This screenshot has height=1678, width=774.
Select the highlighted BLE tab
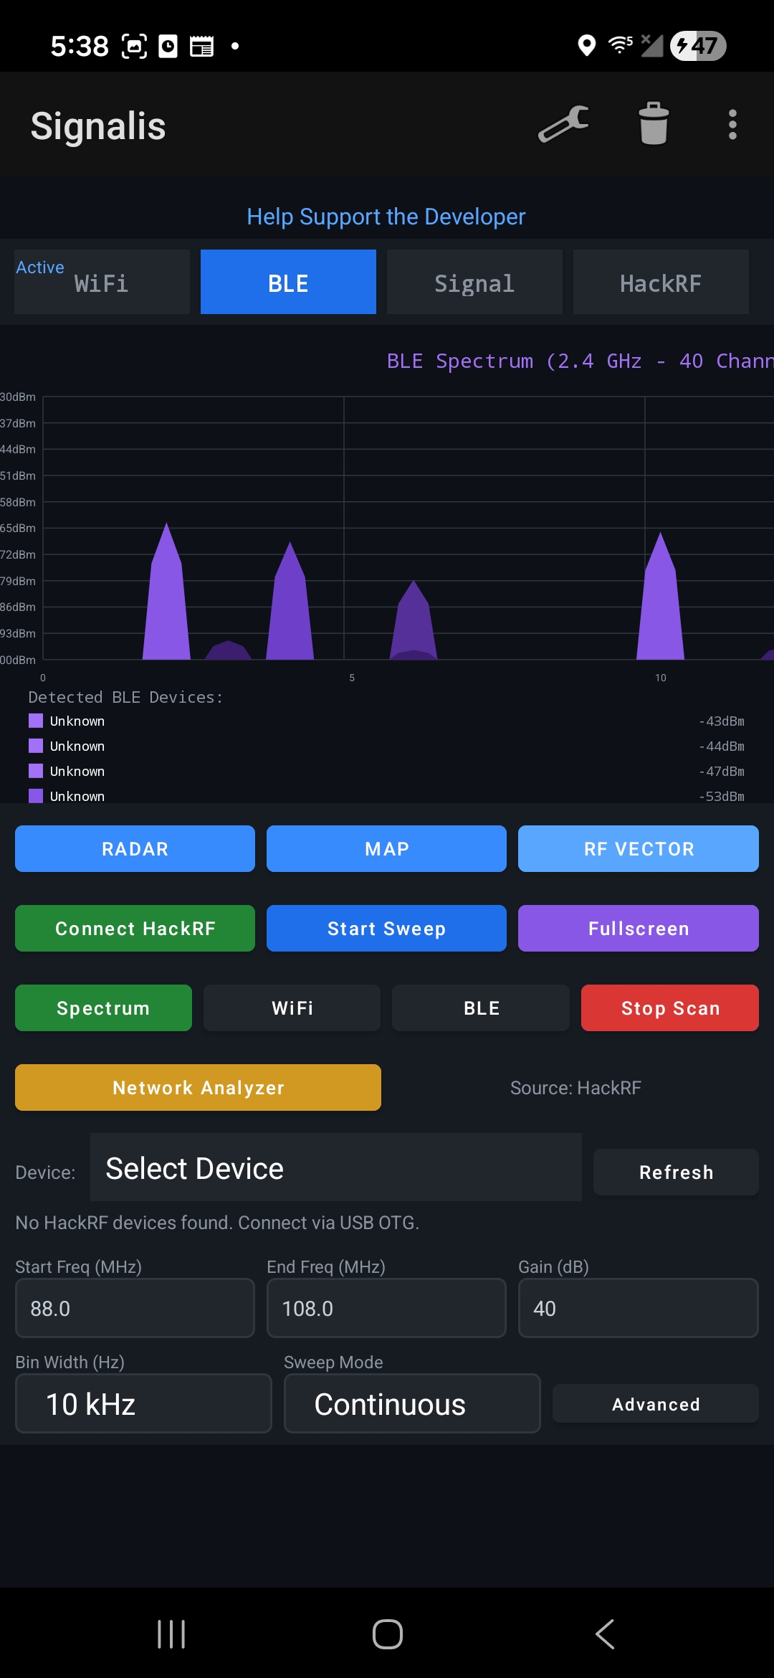click(288, 282)
